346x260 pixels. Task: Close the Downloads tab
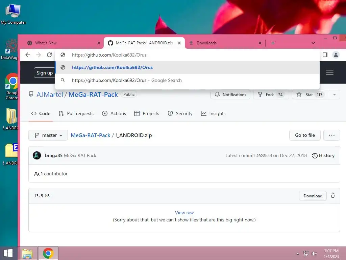(x=260, y=43)
